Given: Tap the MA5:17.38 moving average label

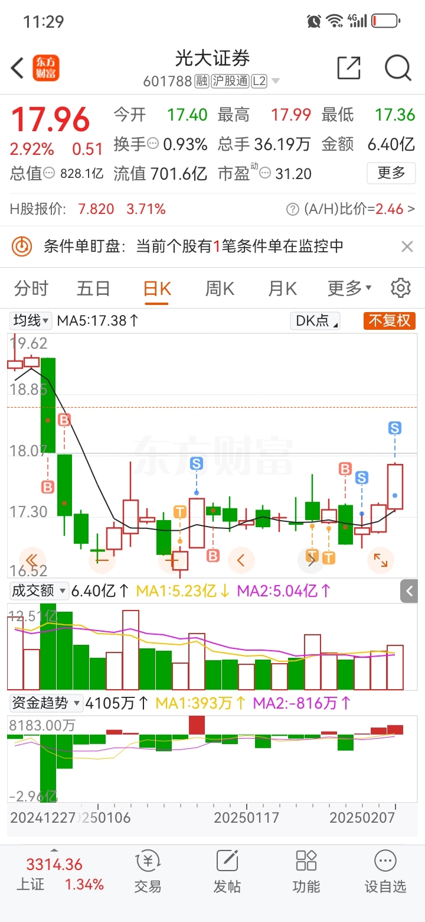Looking at the screenshot, I should 98,321.
